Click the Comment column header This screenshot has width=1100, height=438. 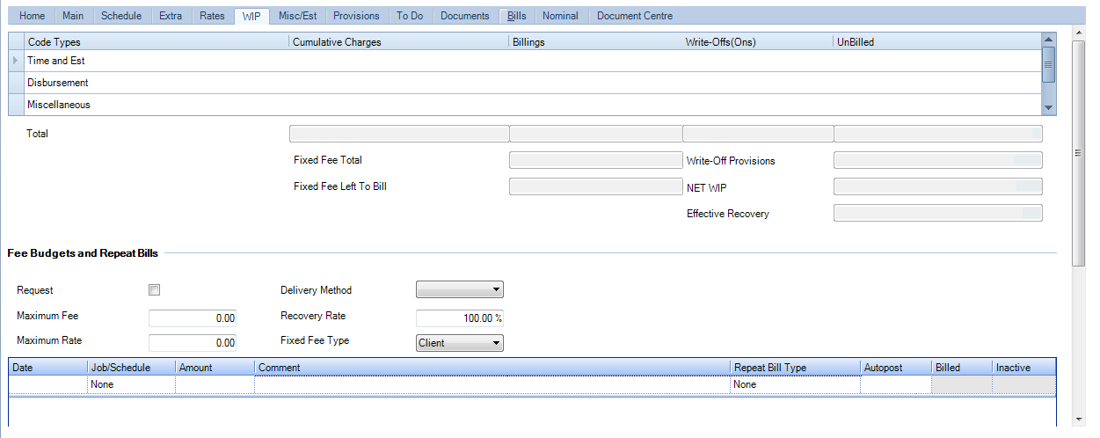[492, 368]
